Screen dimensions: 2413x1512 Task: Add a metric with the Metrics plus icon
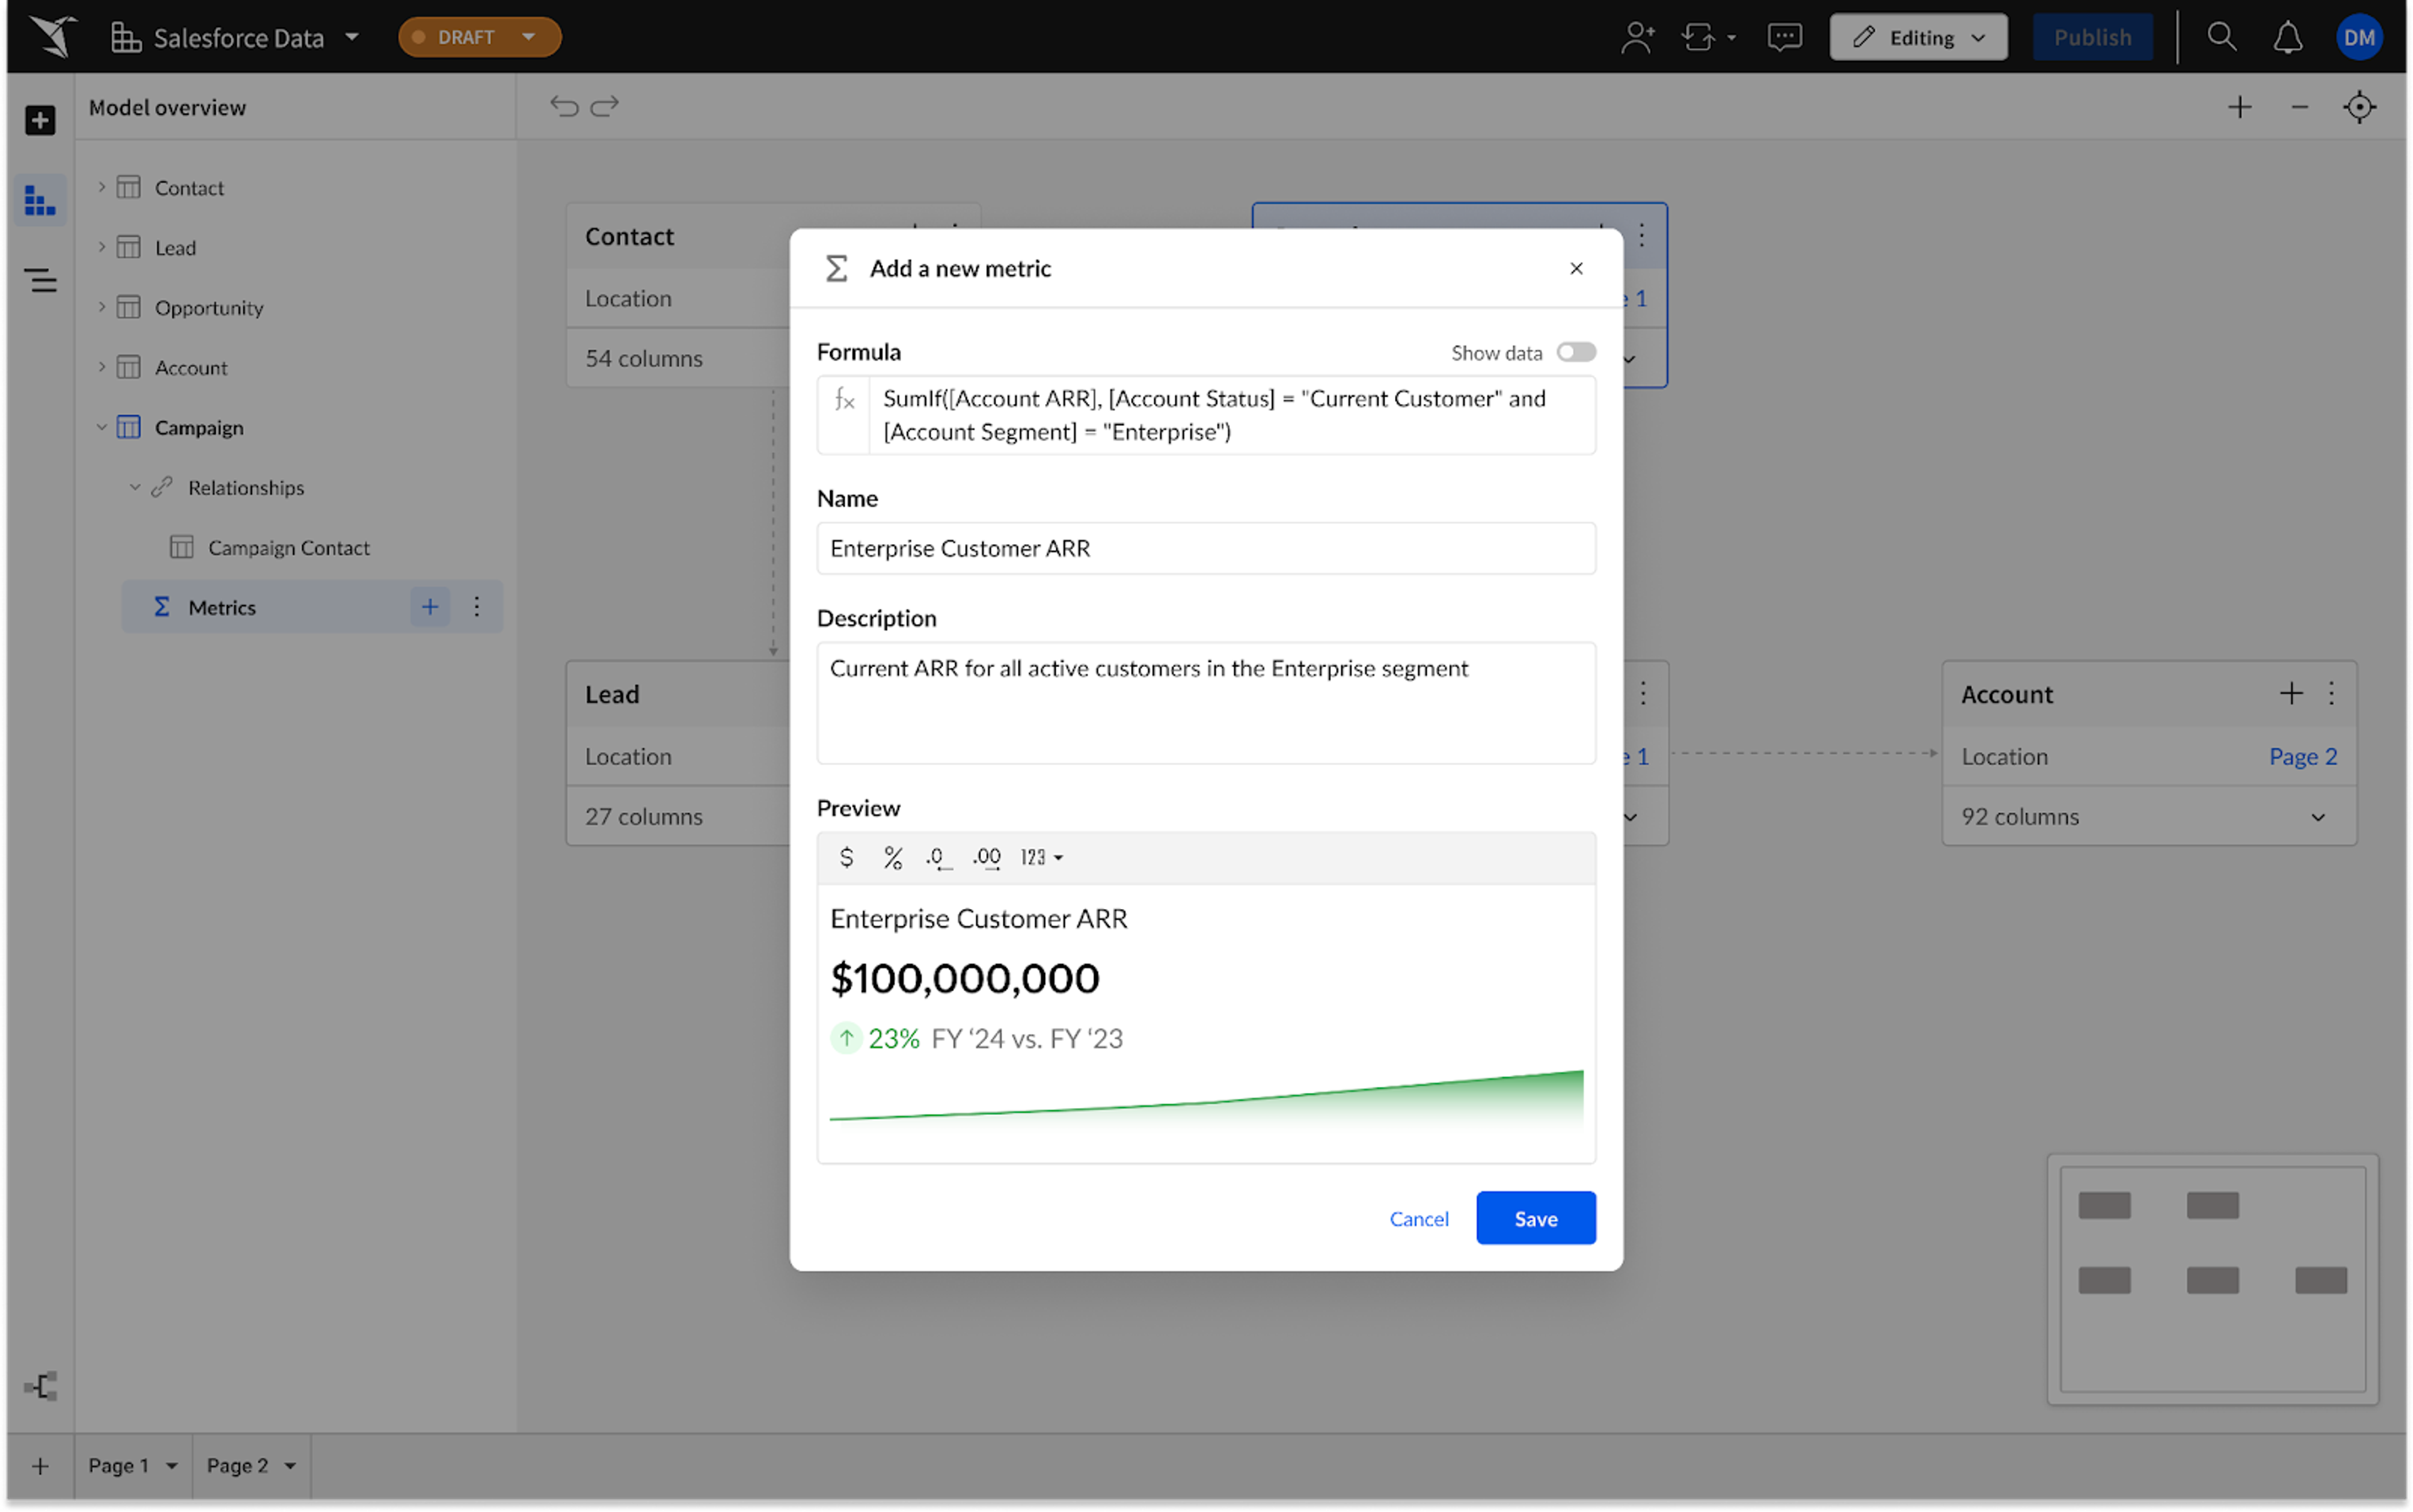(x=429, y=607)
